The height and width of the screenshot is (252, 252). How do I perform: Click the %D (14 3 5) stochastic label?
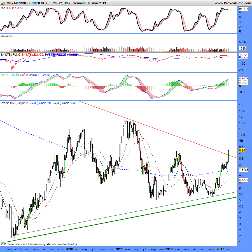click(x=15, y=8)
